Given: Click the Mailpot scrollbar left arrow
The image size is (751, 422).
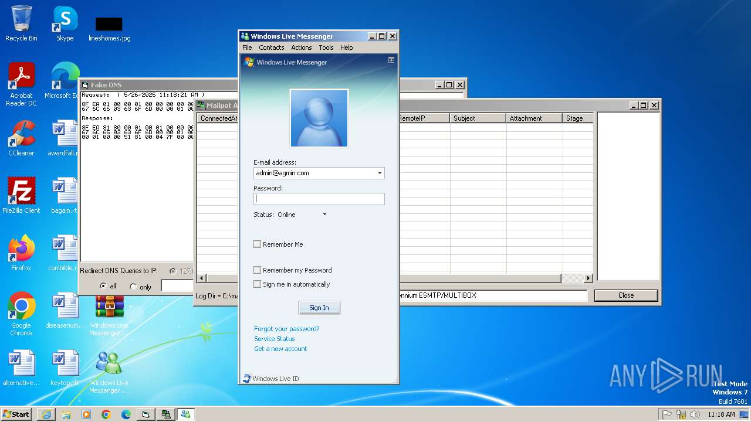Looking at the screenshot, I should [201, 278].
